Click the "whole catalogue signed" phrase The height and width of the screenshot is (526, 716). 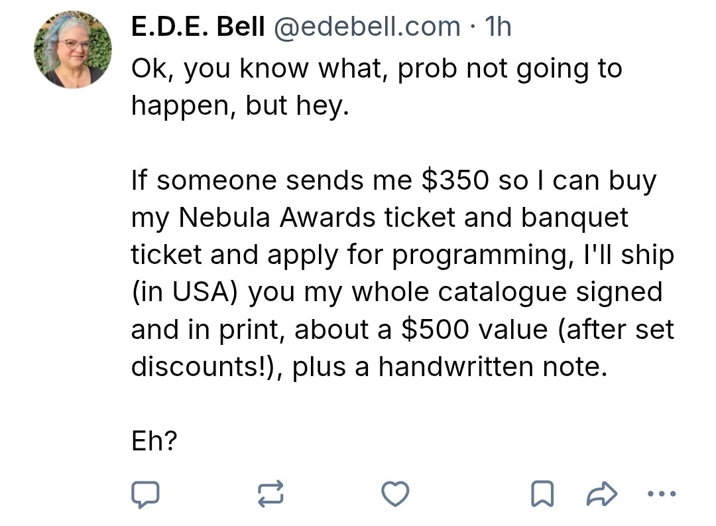[x=507, y=292]
